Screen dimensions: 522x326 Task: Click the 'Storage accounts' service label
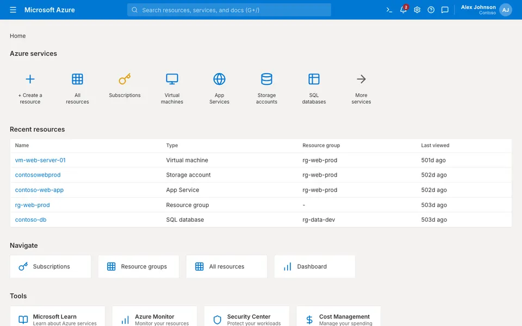[266, 98]
